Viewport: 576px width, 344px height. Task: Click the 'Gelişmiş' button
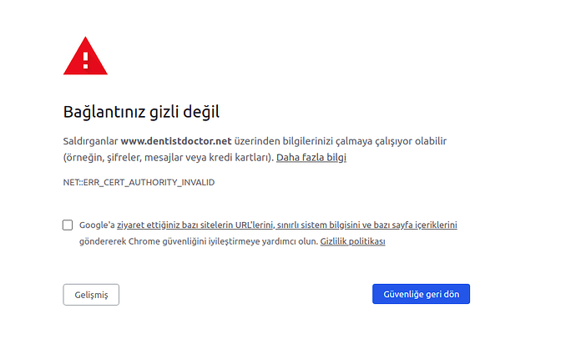(x=91, y=295)
